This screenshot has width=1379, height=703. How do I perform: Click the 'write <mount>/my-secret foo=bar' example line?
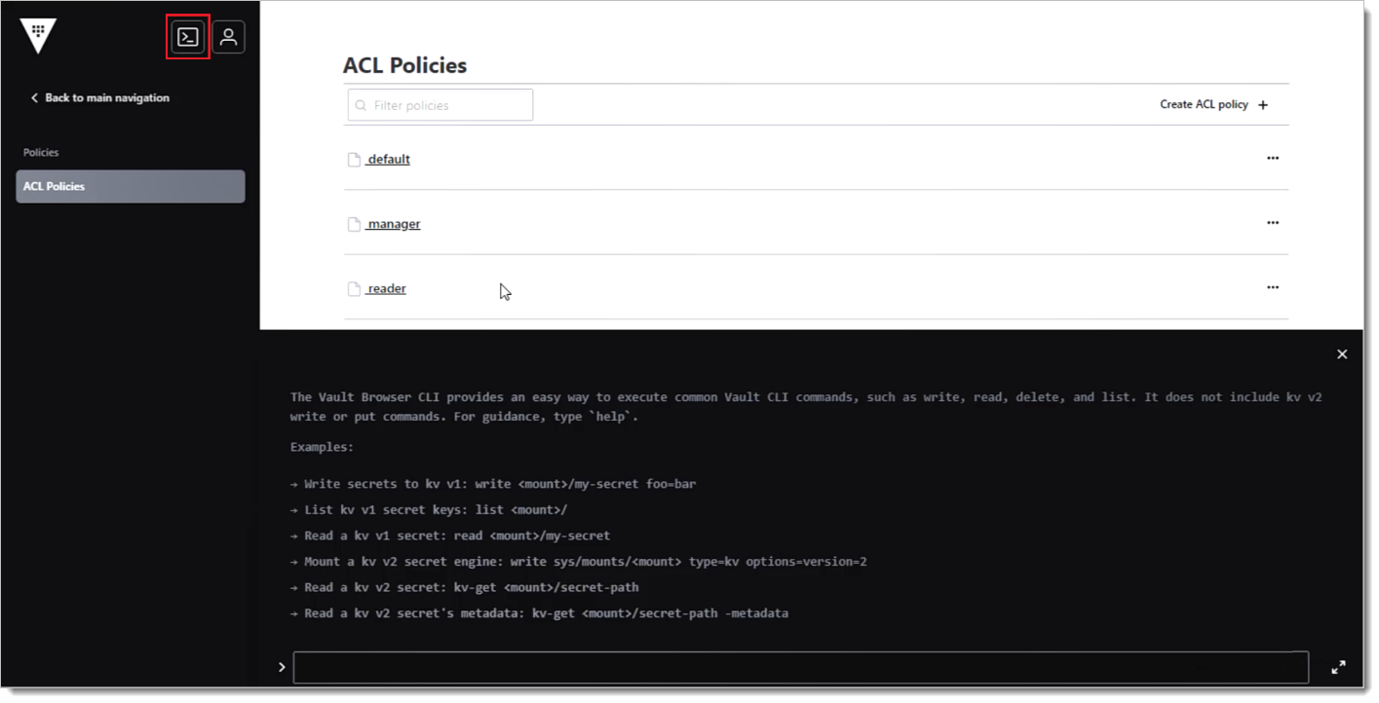coord(493,484)
